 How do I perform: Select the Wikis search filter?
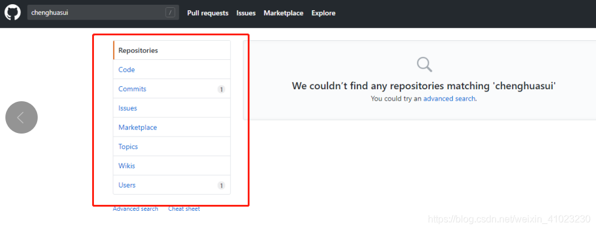click(x=172, y=166)
